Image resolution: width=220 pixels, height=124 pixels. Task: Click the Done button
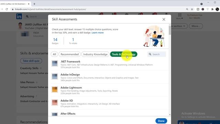(161, 121)
